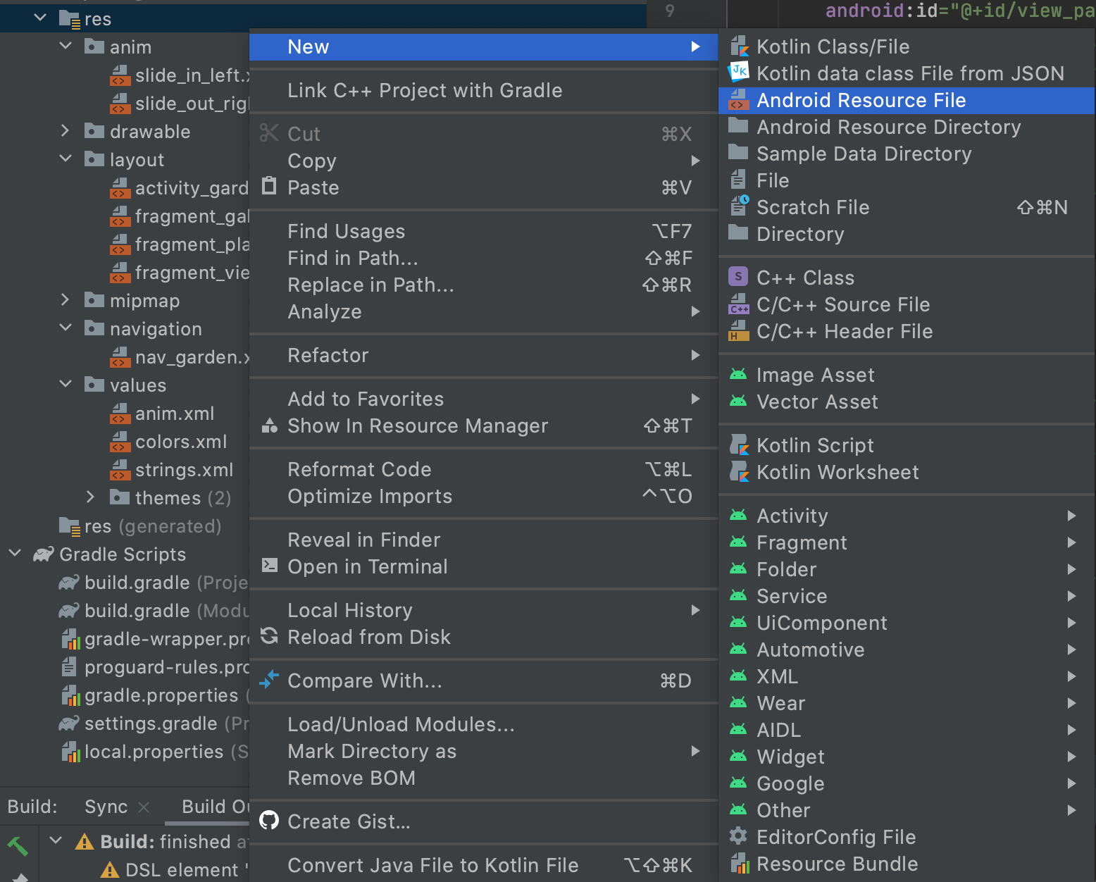Select res (generated) folder
1096x882 pixels.
[x=152, y=526]
